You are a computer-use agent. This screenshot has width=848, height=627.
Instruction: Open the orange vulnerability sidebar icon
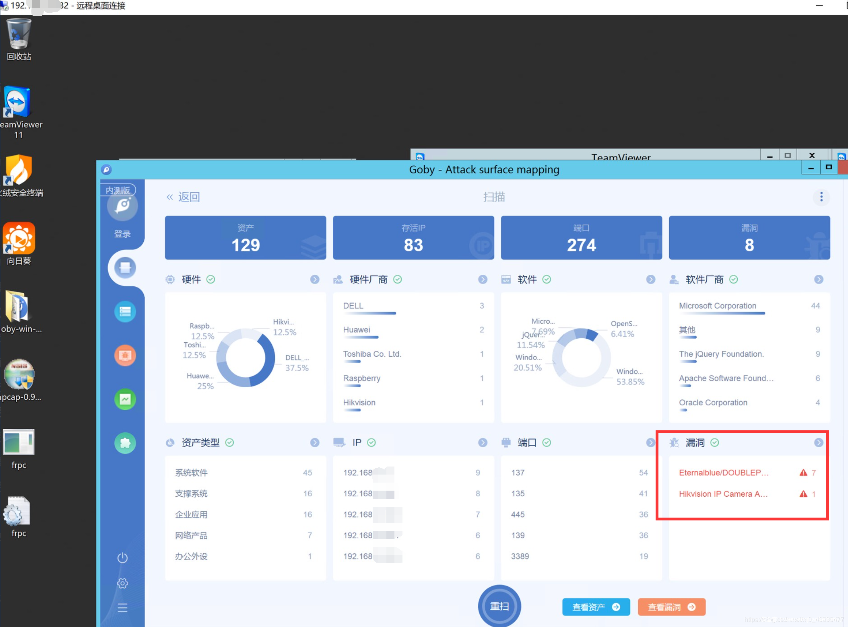coord(125,356)
